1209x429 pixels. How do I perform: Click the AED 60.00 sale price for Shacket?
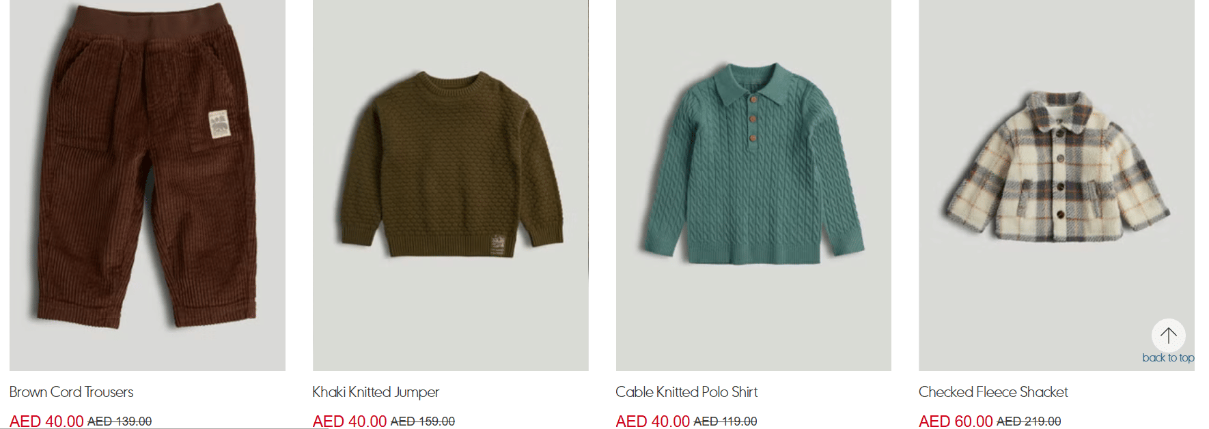pyautogui.click(x=956, y=421)
